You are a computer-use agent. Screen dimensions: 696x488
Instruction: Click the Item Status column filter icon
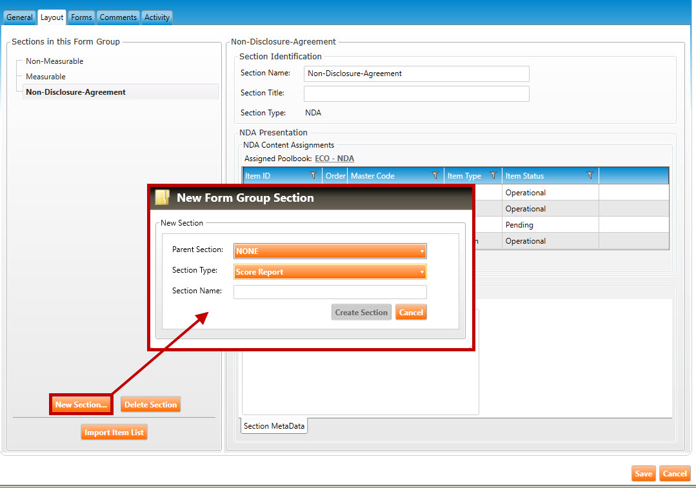pyautogui.click(x=590, y=175)
